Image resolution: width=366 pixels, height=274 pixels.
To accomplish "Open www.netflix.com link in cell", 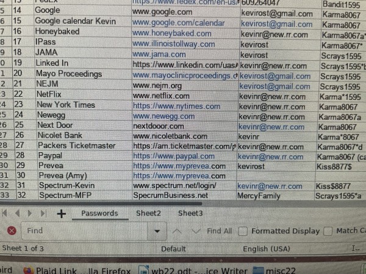I will coord(161,96).
